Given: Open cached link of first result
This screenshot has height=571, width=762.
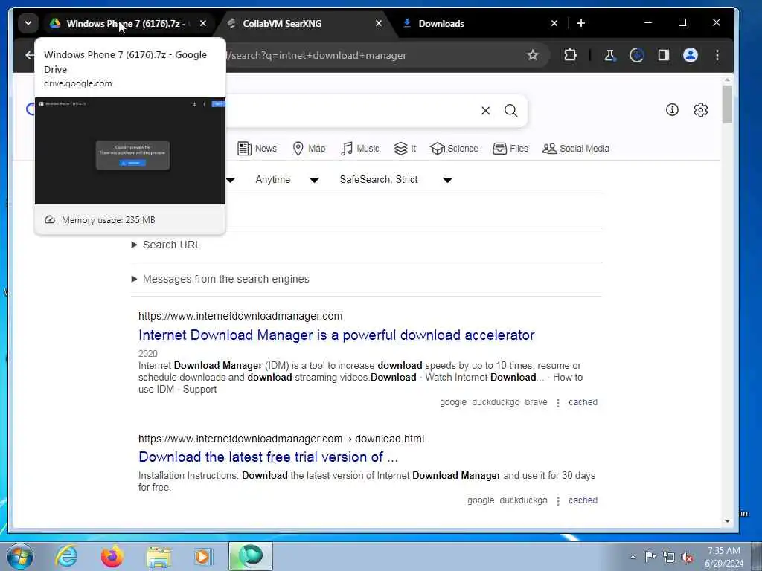Looking at the screenshot, I should coord(583,402).
